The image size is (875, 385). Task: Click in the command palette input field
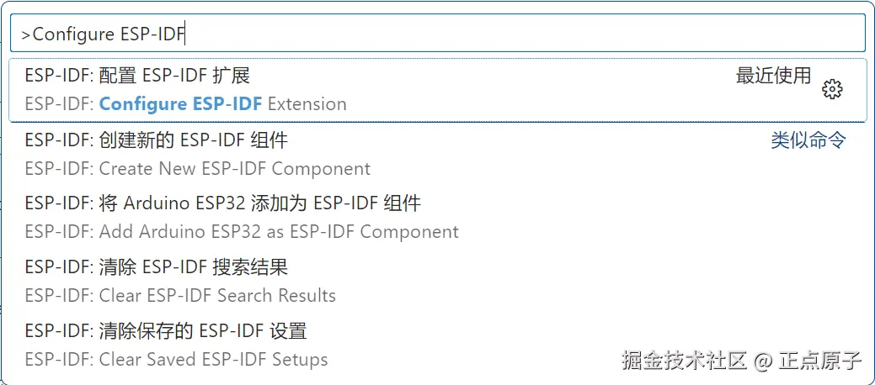pos(505,34)
